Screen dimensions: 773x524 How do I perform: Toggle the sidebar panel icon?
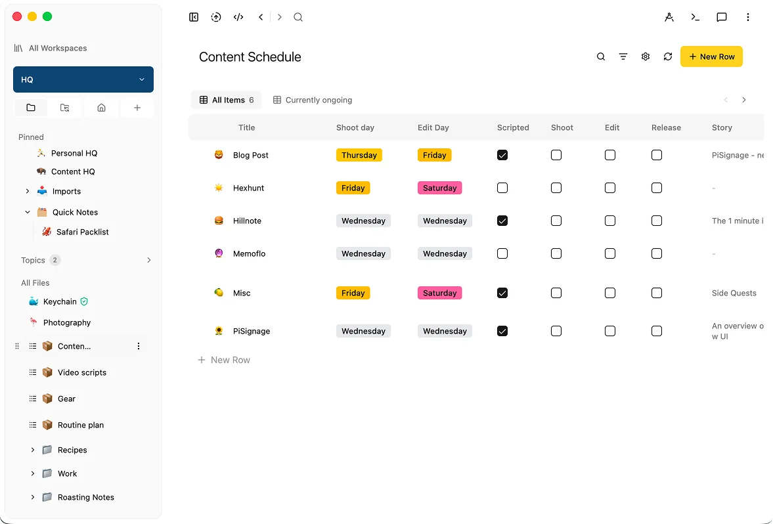click(x=194, y=17)
